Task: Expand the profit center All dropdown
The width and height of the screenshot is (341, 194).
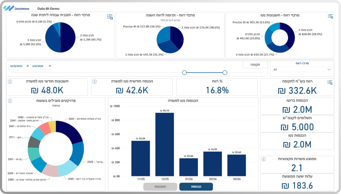Action: 302,70
